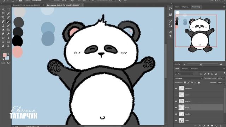Close the Без имени-1 document tab

click(82, 5)
